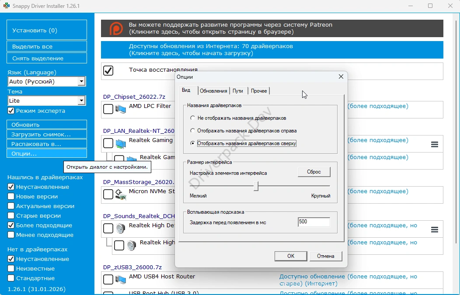Click the Опции... button
This screenshot has width=460, height=295.
tap(47, 153)
